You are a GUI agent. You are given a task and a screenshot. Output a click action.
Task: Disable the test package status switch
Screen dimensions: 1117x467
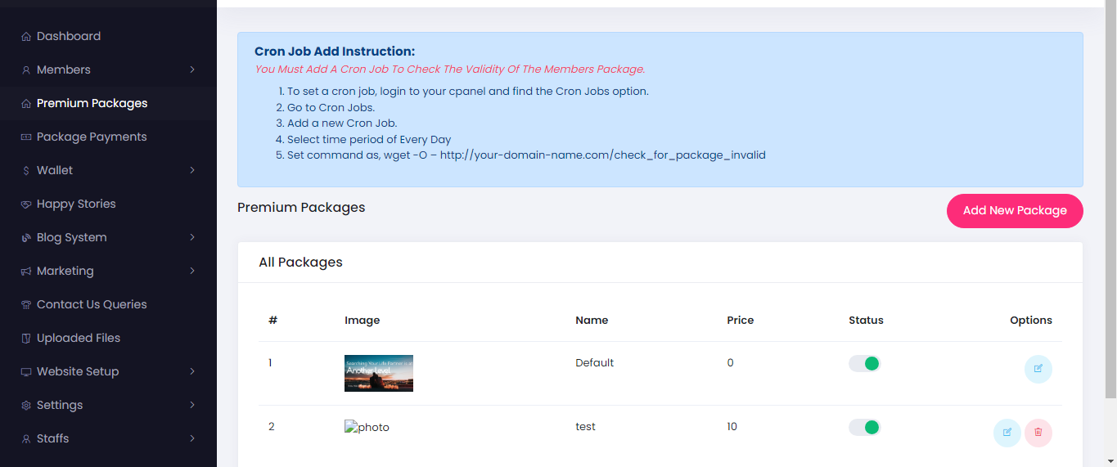click(x=864, y=427)
